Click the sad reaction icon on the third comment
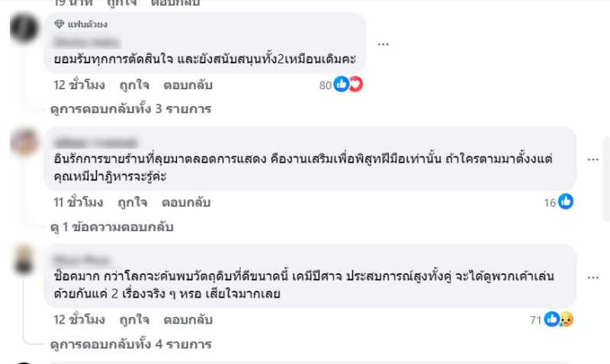Screen dimensions: 610x364 click(565, 320)
